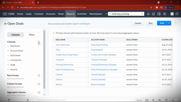
Task: Add an aggregate column with the plus icon
Action: 39,92
